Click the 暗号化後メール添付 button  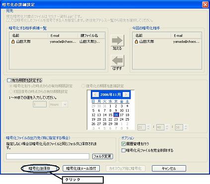(81, 169)
